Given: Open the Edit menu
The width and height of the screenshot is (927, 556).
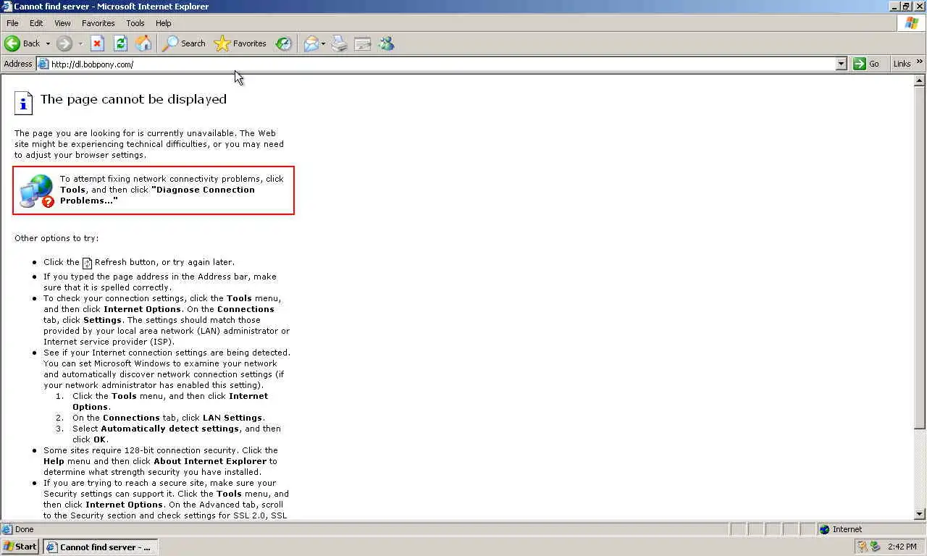Looking at the screenshot, I should click(x=36, y=23).
